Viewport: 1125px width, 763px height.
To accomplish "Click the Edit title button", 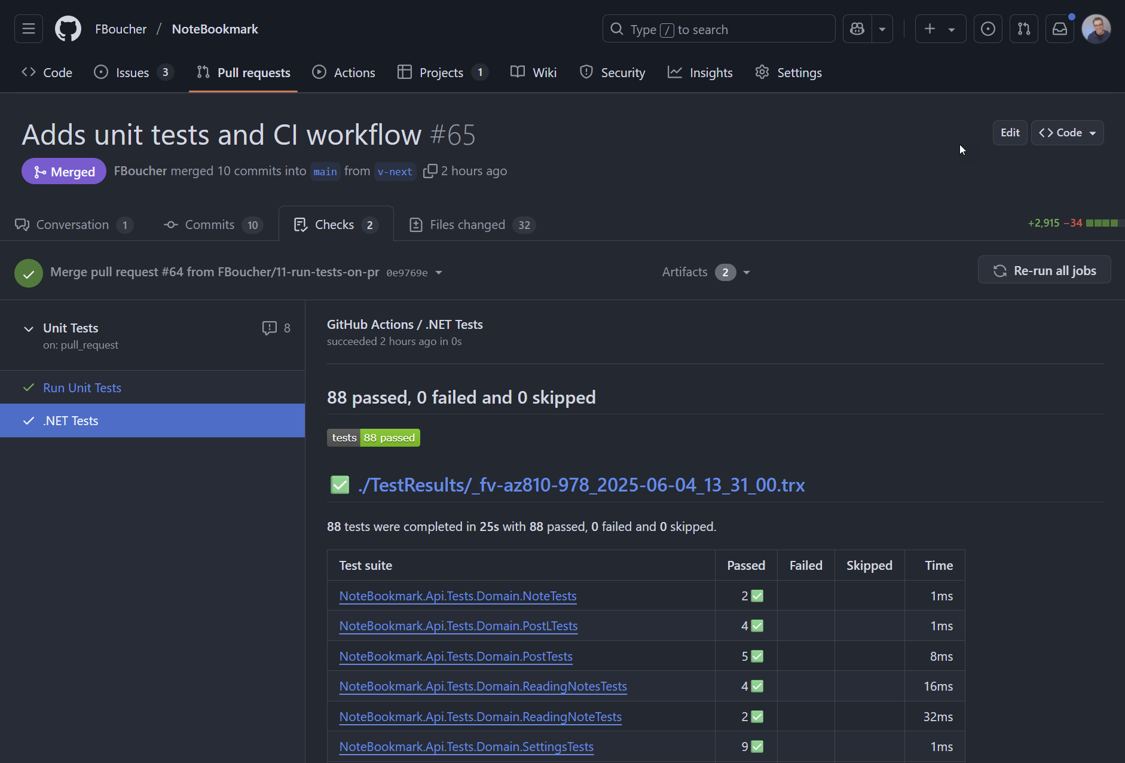I will pyautogui.click(x=1010, y=133).
